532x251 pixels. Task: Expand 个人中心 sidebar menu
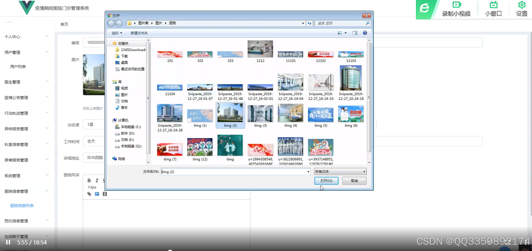coord(26,37)
